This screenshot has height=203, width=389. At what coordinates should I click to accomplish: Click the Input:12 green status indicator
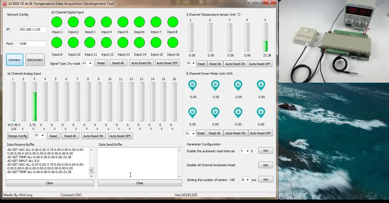(x=106, y=42)
